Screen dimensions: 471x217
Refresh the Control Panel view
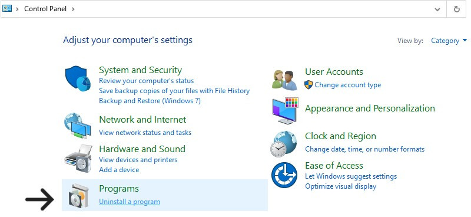click(457, 9)
